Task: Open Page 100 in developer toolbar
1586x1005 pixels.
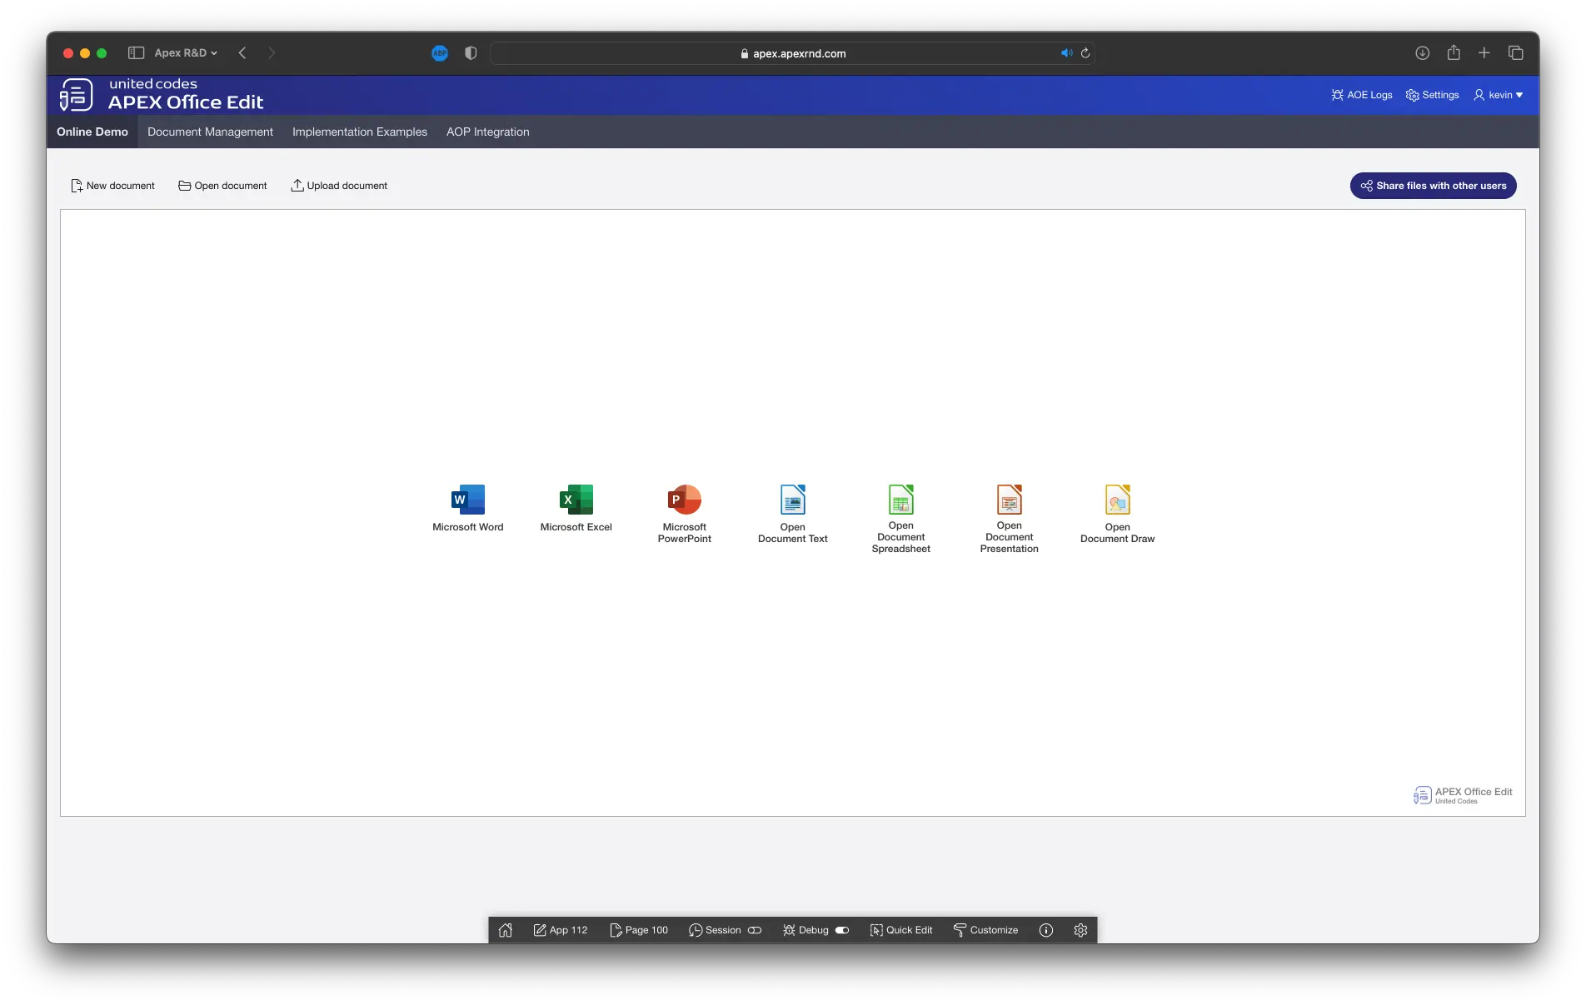Action: pos(639,930)
